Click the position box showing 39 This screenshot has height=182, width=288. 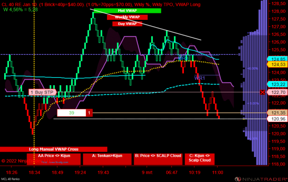pos(71,113)
